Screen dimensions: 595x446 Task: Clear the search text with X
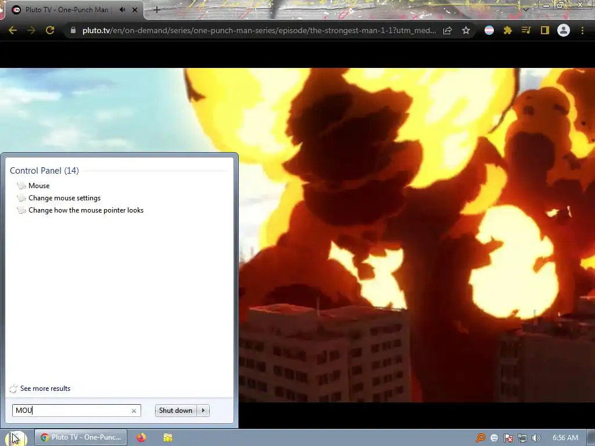click(134, 411)
